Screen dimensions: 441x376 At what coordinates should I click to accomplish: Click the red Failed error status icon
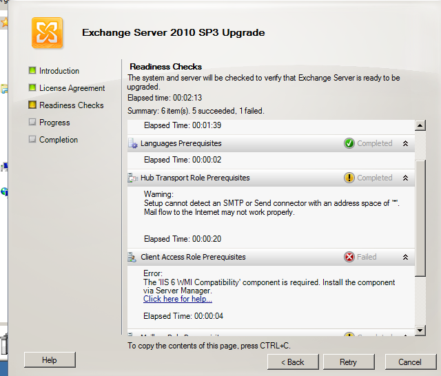[349, 257]
